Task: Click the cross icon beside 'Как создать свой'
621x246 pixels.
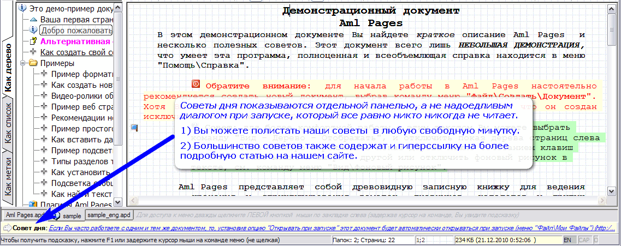Action: click(x=34, y=52)
